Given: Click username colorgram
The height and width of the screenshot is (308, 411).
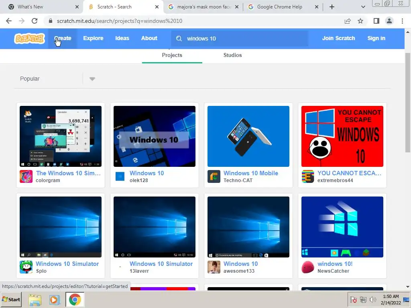Looking at the screenshot, I should [x=48, y=180].
